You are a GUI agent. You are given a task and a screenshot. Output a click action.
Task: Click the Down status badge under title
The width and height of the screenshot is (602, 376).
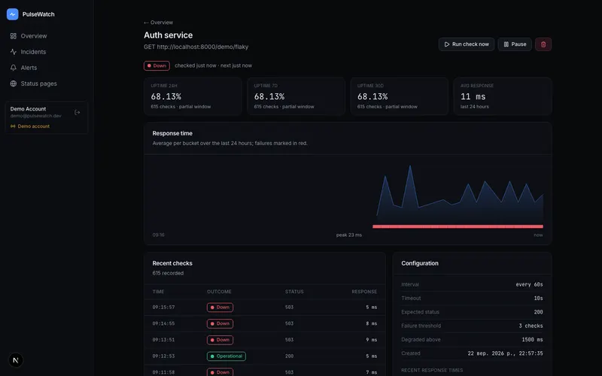[157, 65]
